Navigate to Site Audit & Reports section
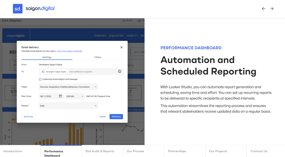Screen dimensions: 285x157 (100, 151)
